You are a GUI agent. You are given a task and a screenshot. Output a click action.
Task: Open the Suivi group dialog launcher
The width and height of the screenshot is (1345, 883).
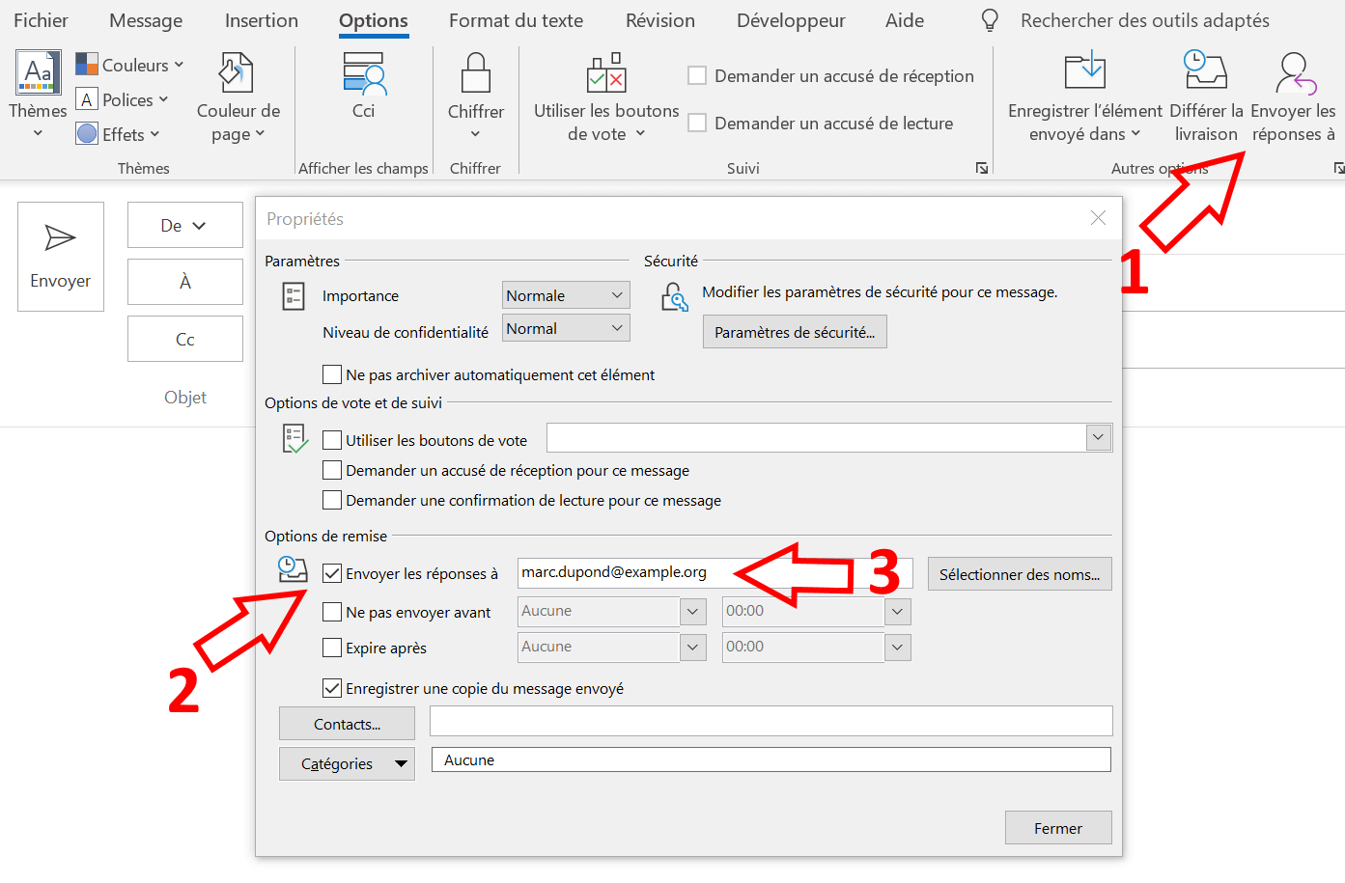pyautogui.click(x=982, y=168)
